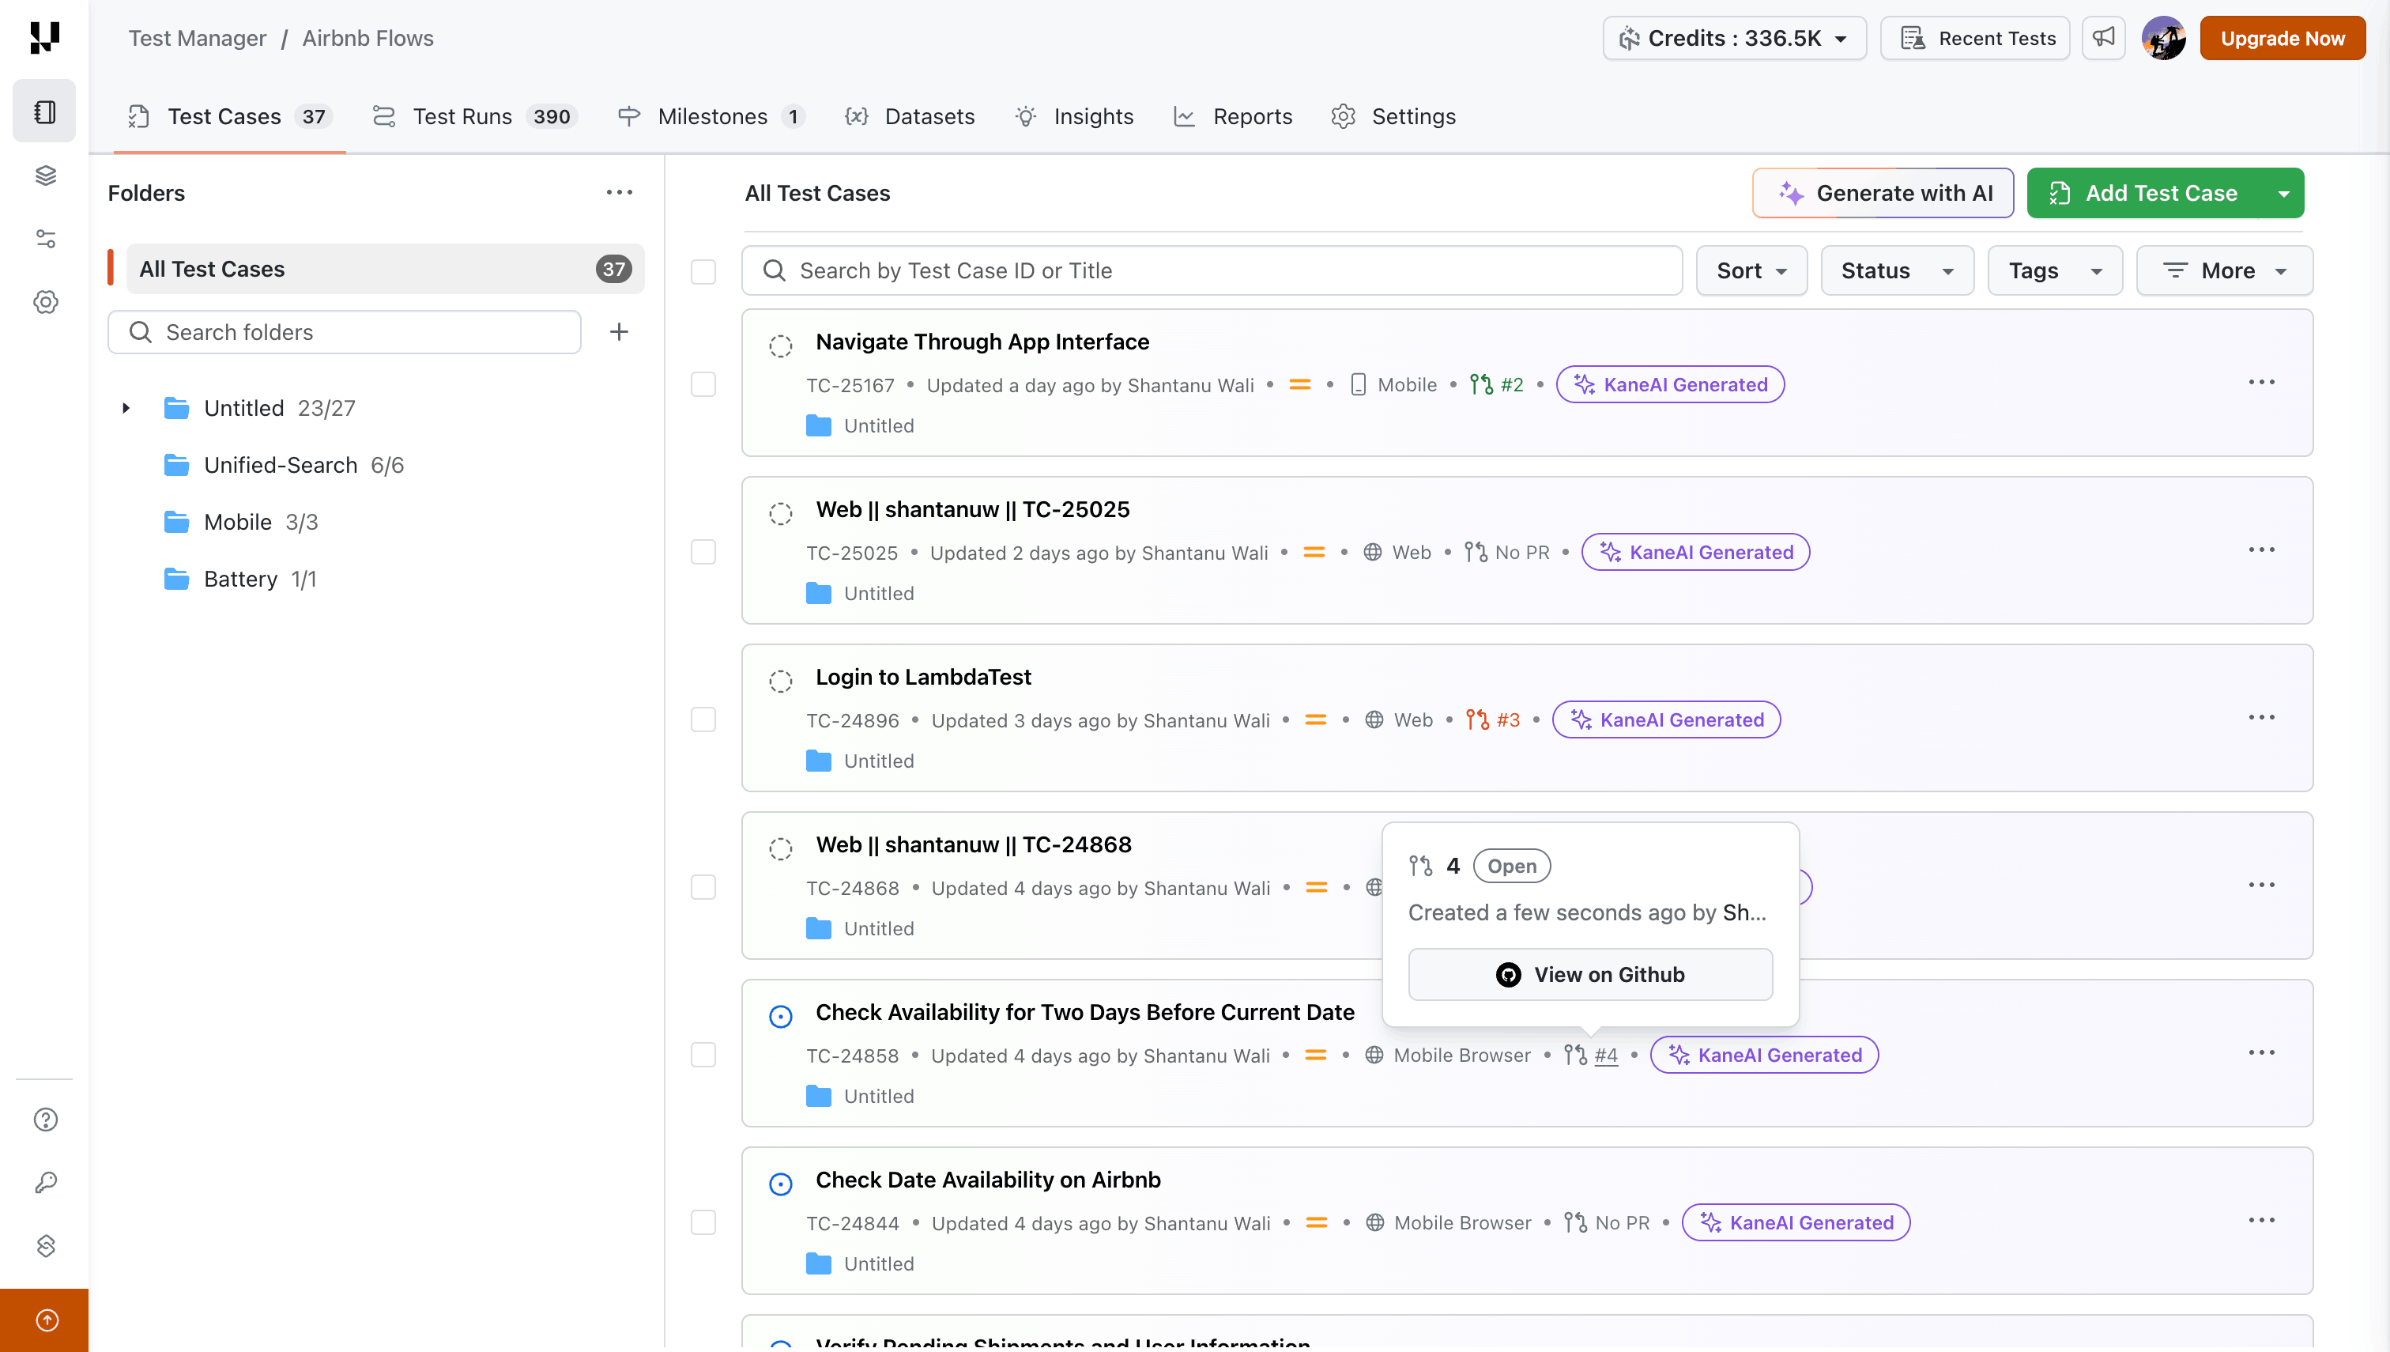Open the Status filter dropdown
The height and width of the screenshot is (1352, 2390).
coord(1897,270)
